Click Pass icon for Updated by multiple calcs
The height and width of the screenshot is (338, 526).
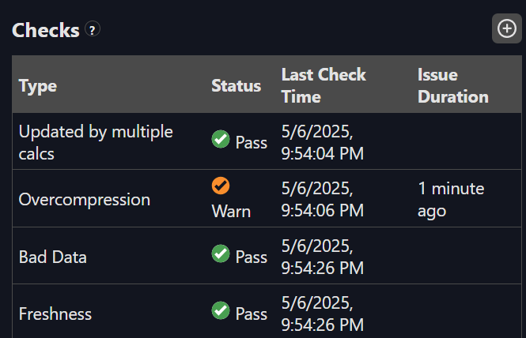point(221,140)
